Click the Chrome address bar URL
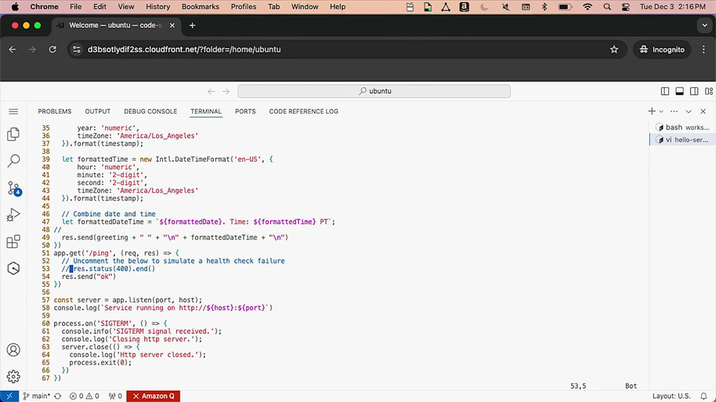Viewport: 716px width, 402px height. (x=184, y=49)
